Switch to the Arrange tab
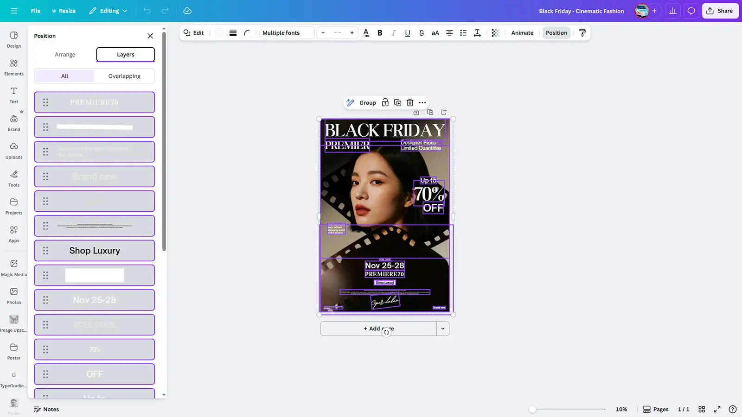742x417 pixels. 65,55
